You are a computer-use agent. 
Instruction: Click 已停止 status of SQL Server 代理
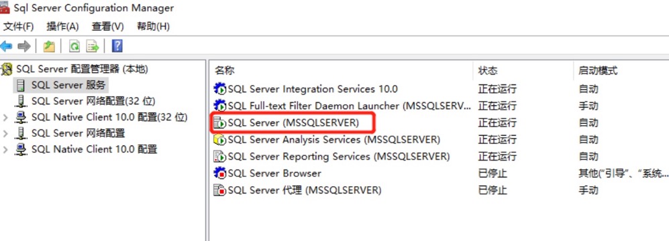coord(493,190)
